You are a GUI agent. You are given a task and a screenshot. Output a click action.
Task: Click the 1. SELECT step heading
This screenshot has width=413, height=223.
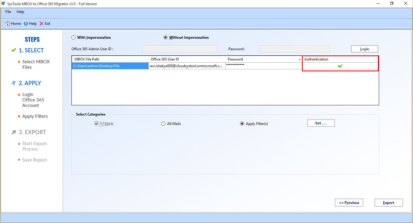(x=31, y=51)
